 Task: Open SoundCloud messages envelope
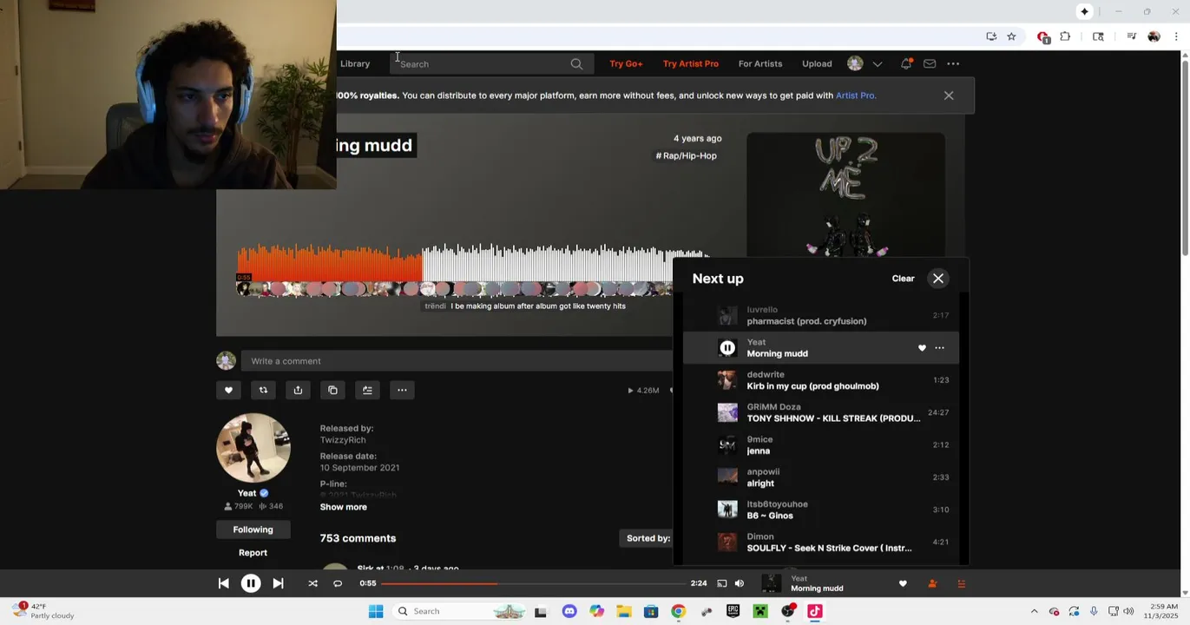point(930,63)
